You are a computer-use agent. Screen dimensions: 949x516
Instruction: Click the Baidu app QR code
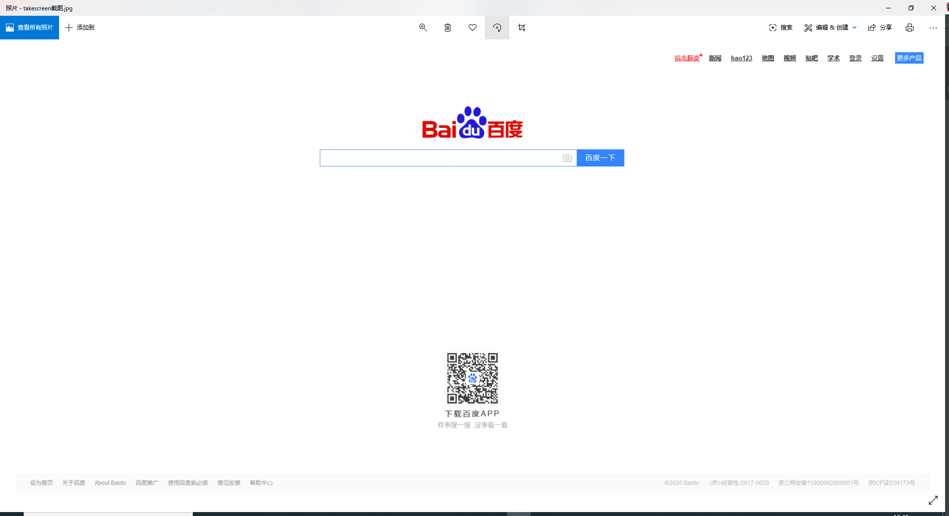(473, 378)
